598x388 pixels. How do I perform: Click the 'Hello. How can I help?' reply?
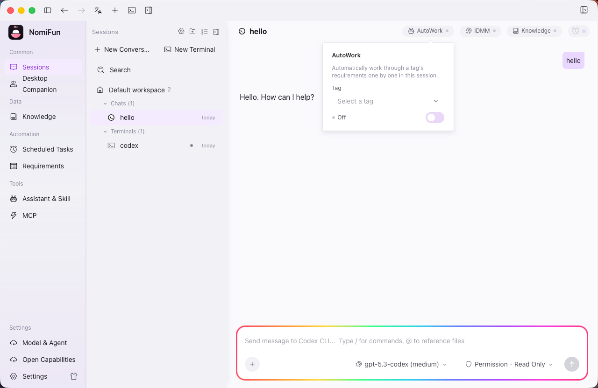277,97
